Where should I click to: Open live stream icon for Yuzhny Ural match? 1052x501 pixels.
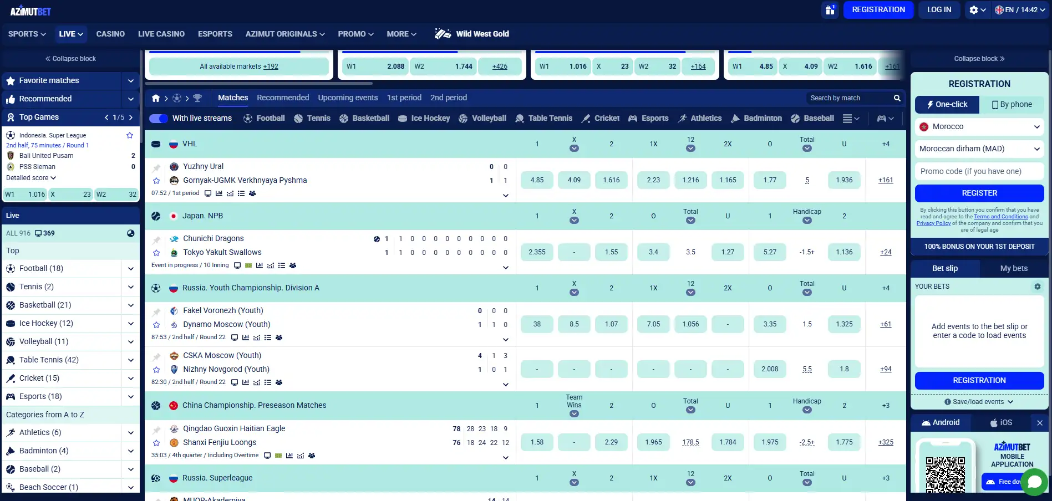click(x=208, y=193)
